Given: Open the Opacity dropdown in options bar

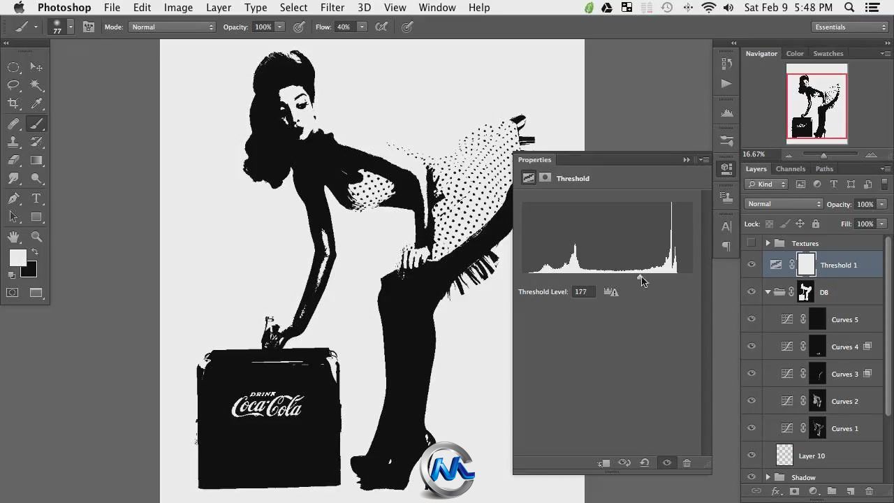Looking at the screenshot, I should pyautogui.click(x=279, y=27).
